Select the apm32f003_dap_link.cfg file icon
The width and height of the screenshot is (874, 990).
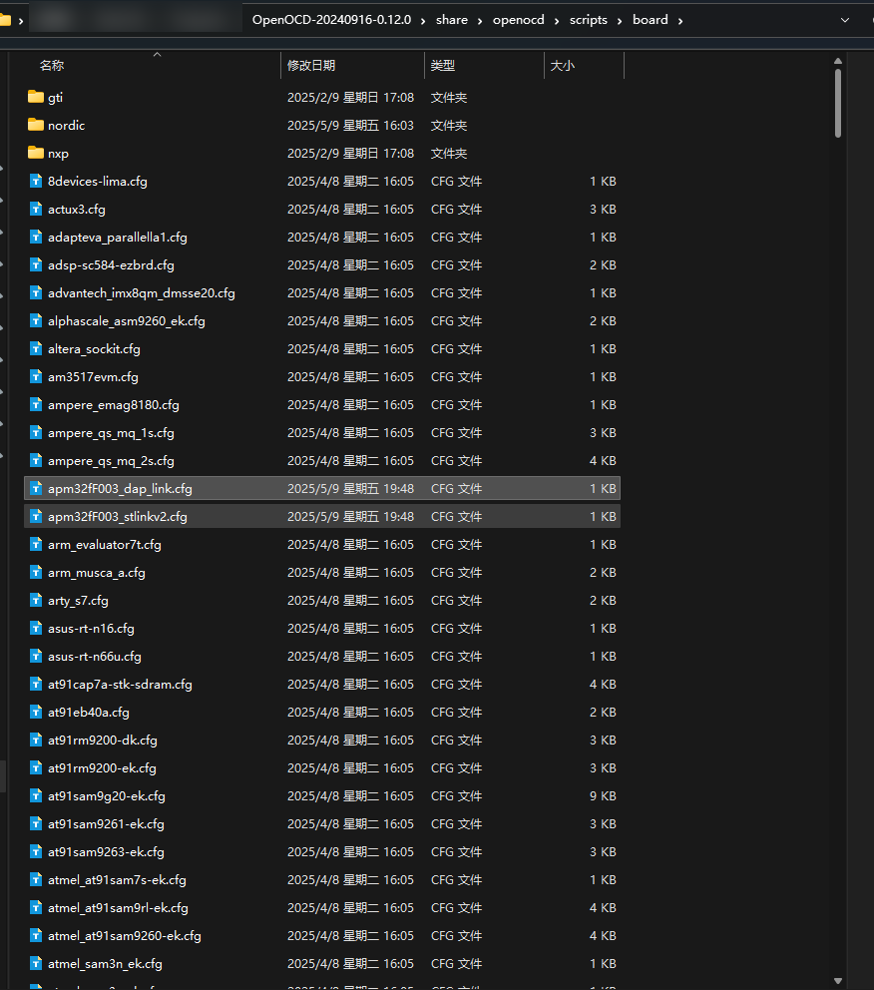pos(36,488)
